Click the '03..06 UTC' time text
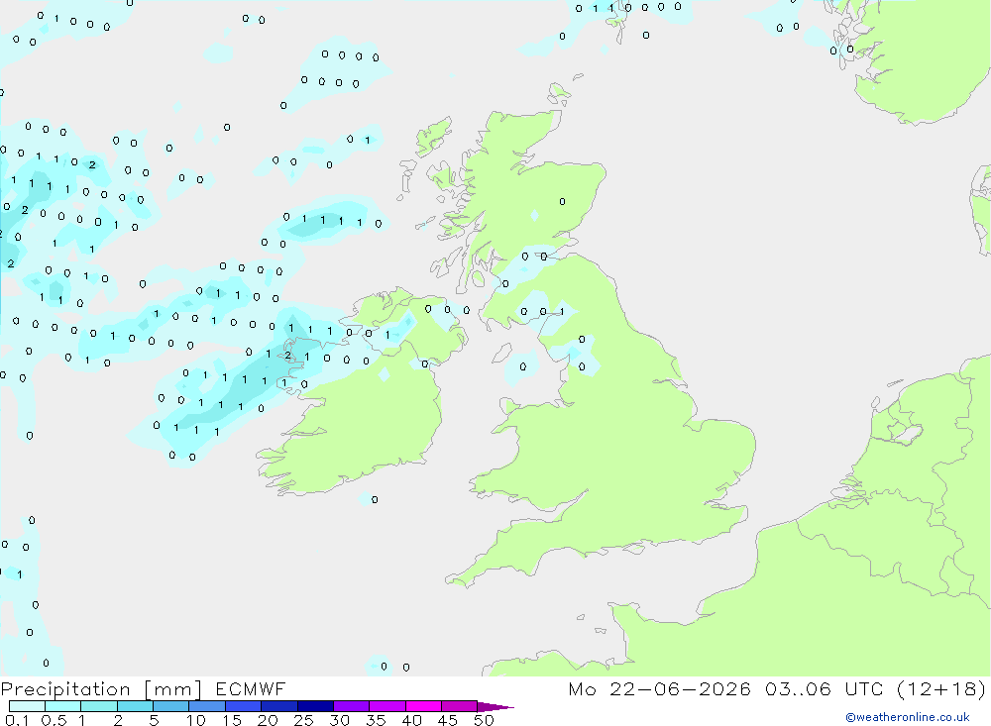 click(824, 688)
